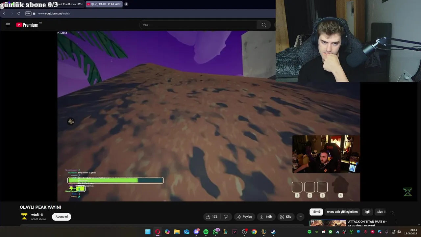Click the streamer facecam inside the video
The height and width of the screenshot is (237, 421).
coord(326,154)
